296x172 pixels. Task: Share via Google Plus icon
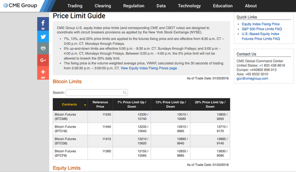tap(43, 60)
